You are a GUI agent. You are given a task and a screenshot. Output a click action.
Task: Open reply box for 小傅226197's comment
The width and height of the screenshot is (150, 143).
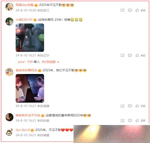[x=130, y=55]
